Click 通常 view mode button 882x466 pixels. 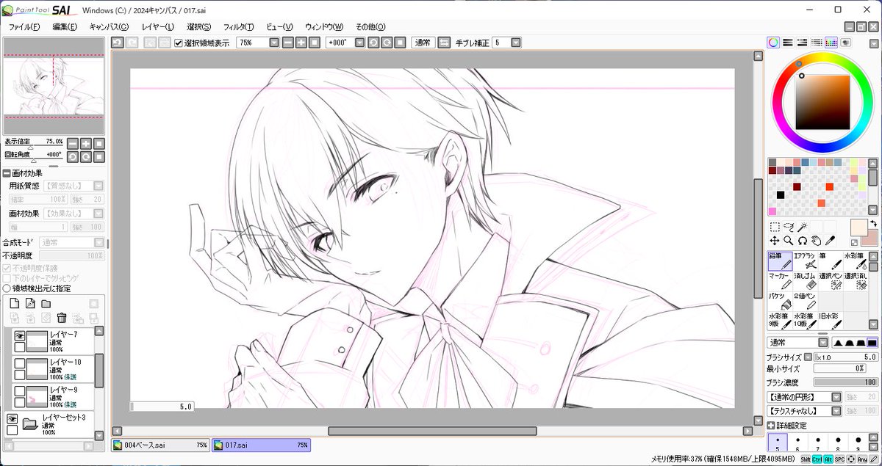[422, 43]
